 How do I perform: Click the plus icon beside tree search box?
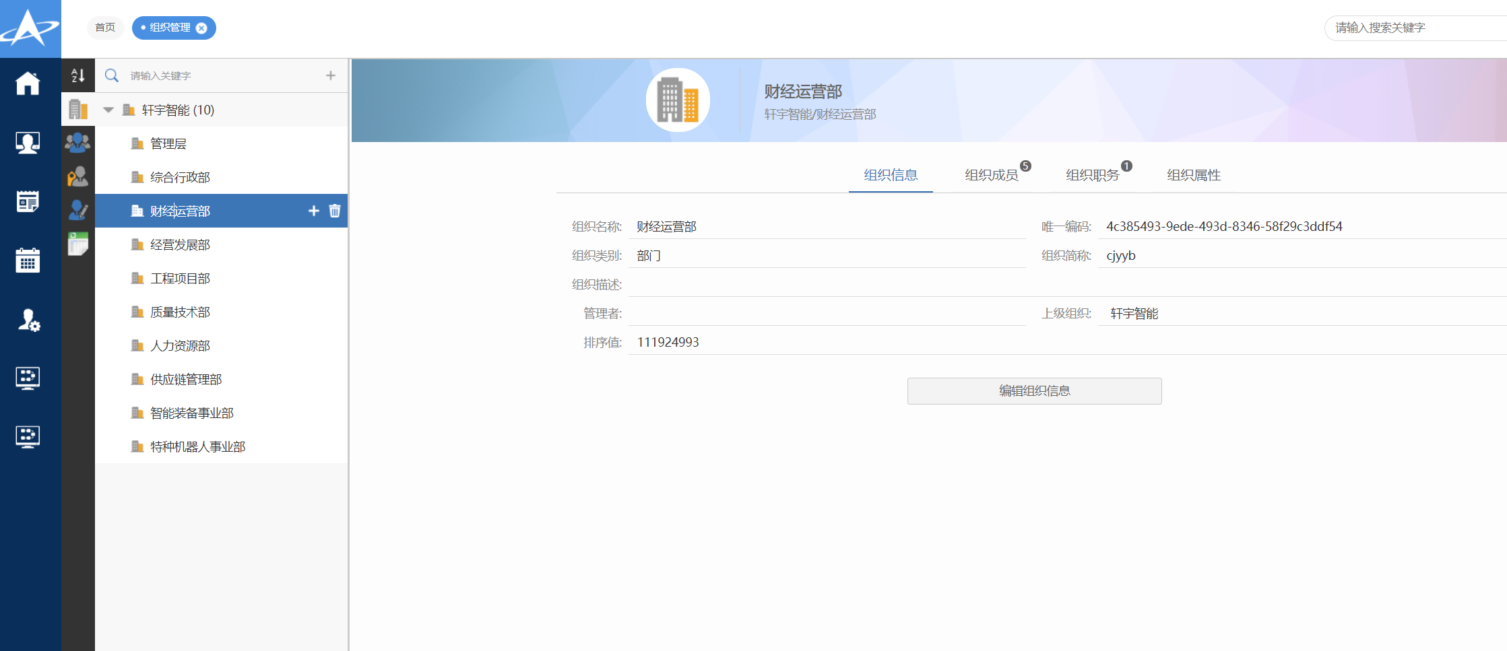(331, 75)
